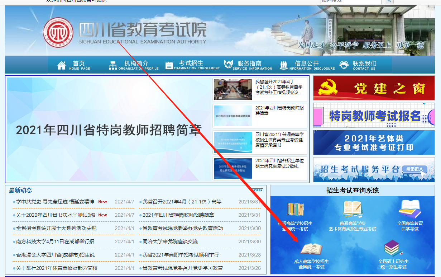Click the MORE link in 最新动态

(257, 191)
